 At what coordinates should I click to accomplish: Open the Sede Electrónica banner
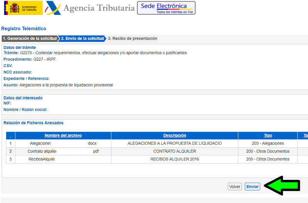(166, 8)
